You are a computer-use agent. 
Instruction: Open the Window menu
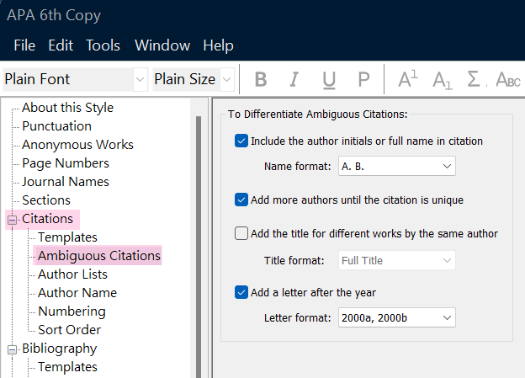coord(162,45)
